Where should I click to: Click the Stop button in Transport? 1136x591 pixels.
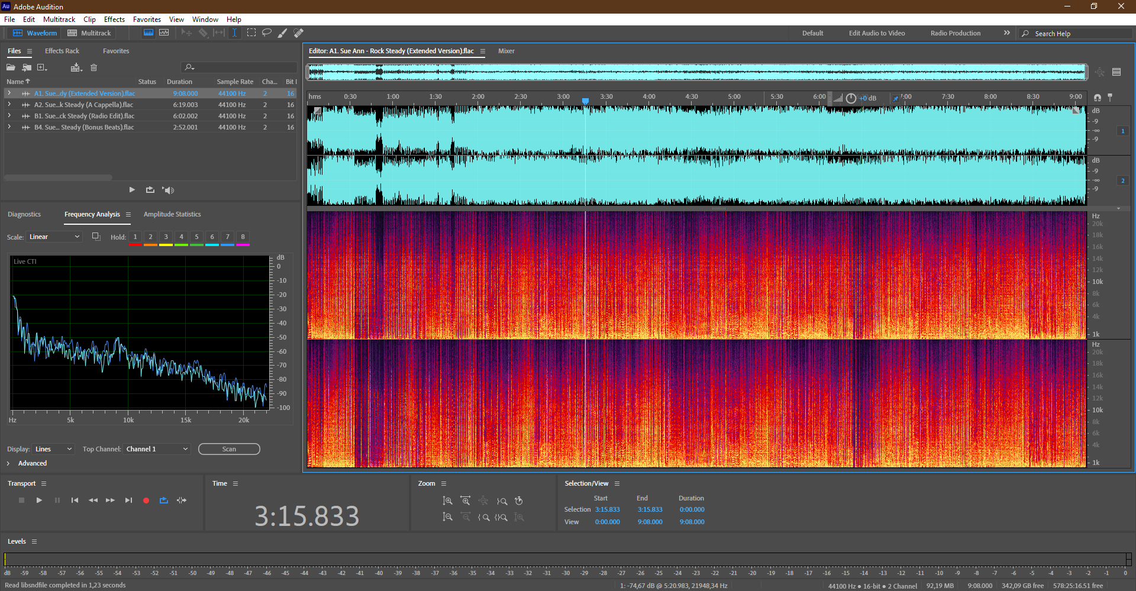pyautogui.click(x=22, y=500)
